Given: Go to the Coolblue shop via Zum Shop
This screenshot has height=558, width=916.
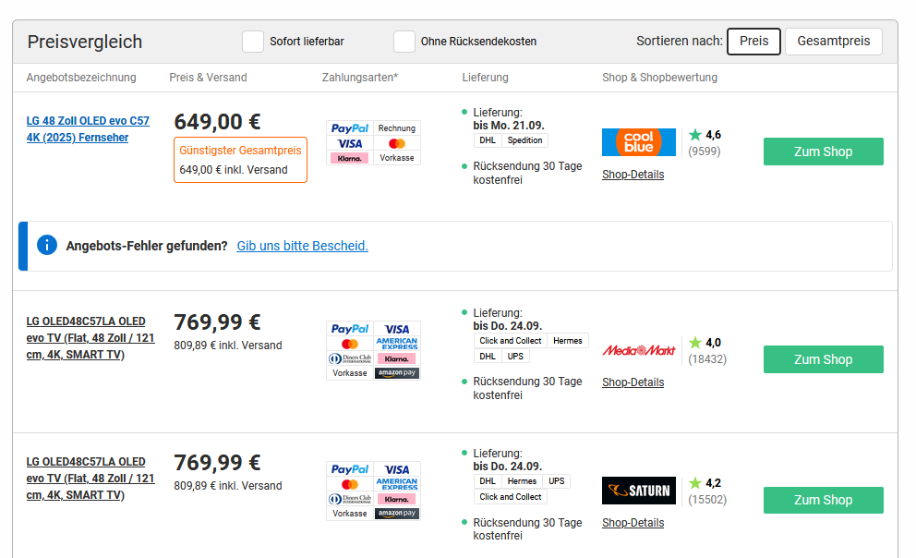Looking at the screenshot, I should click(823, 152).
